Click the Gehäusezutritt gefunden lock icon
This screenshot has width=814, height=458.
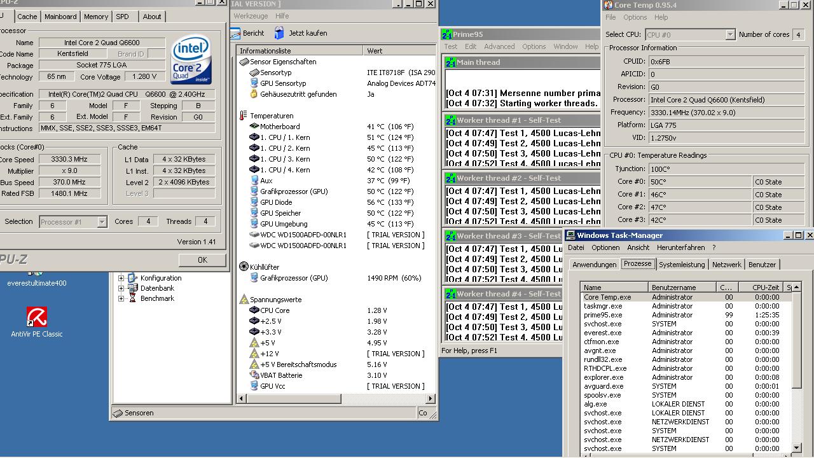pyautogui.click(x=254, y=94)
